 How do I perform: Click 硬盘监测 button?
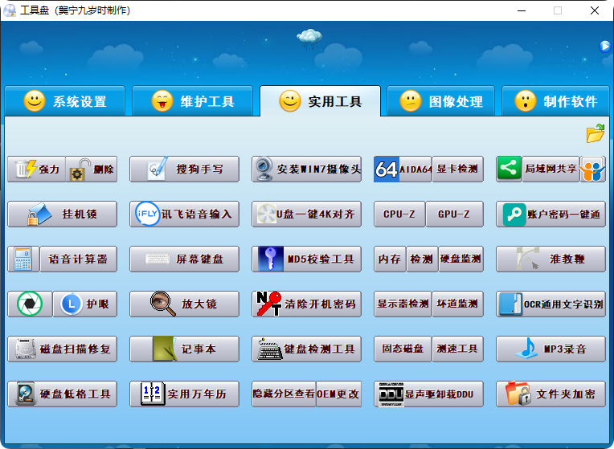click(x=460, y=259)
